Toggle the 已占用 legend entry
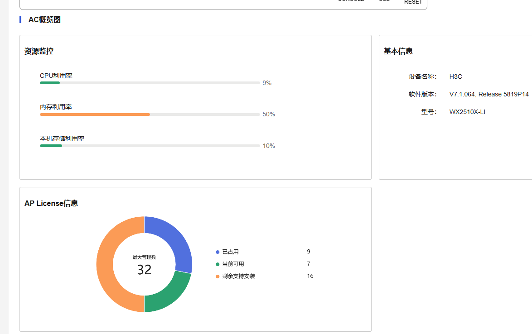 click(x=230, y=252)
